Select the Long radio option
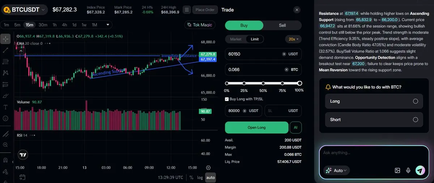 (x=416, y=101)
